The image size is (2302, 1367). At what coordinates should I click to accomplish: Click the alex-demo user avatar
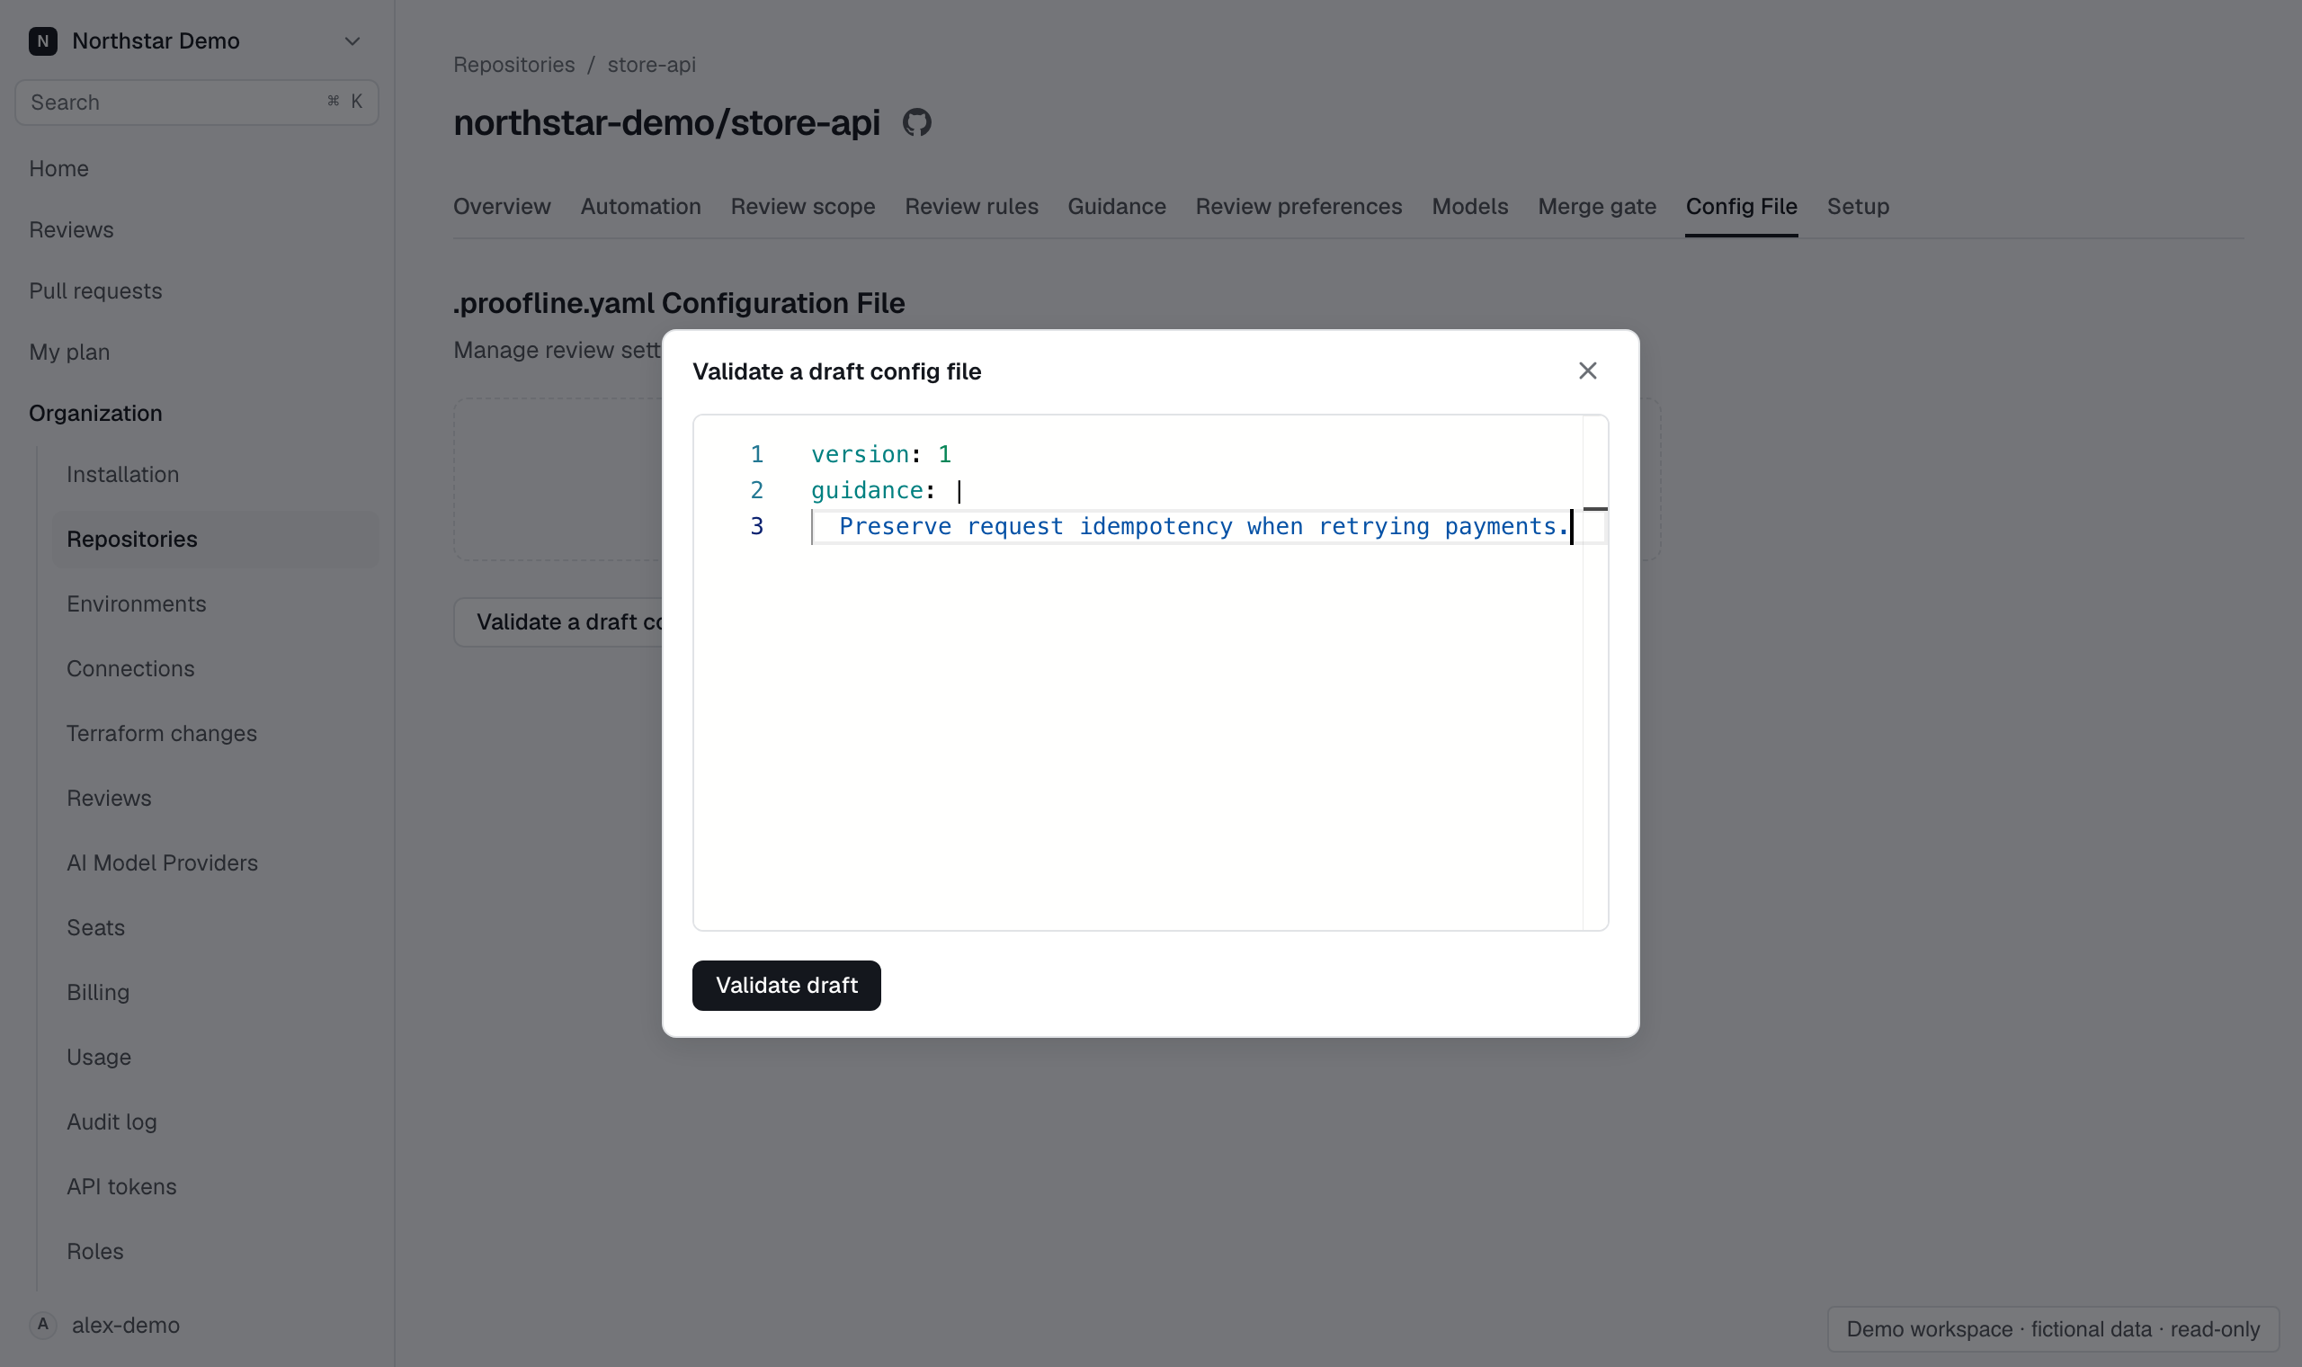point(43,1325)
